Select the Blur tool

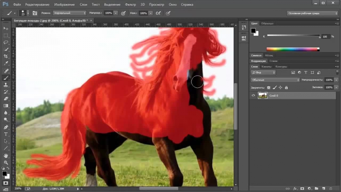pyautogui.click(x=6, y=113)
